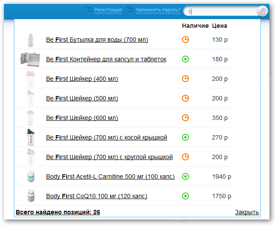276x226 pixels.
Task: Click Всего найдено позиций: 26 link
Action: tap(58, 212)
